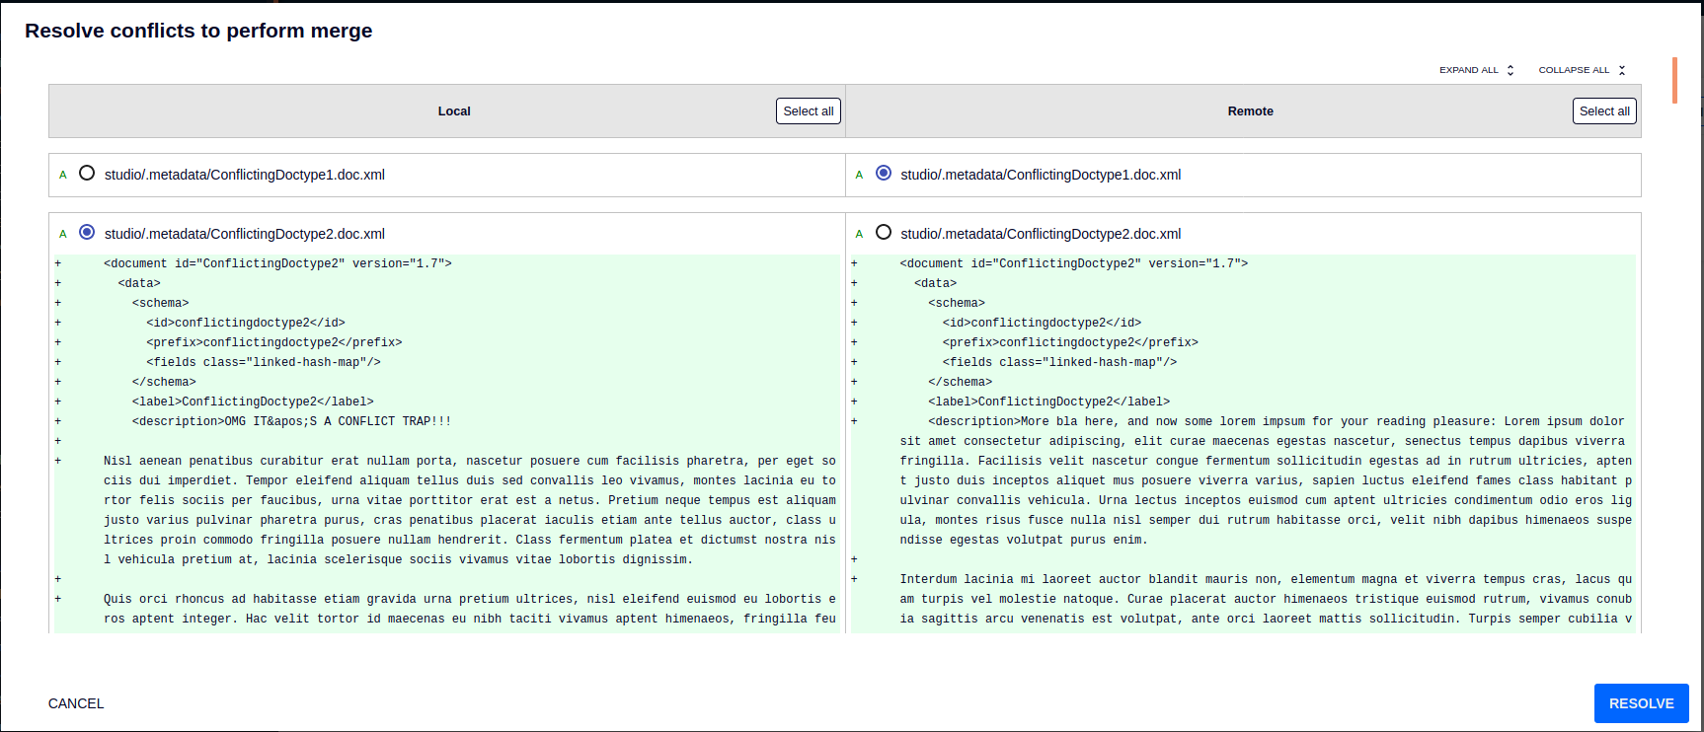Click added status 'A' icon for Local ConflictingDoctype1
Viewport: 1704px width, 732px height.
[x=63, y=175]
